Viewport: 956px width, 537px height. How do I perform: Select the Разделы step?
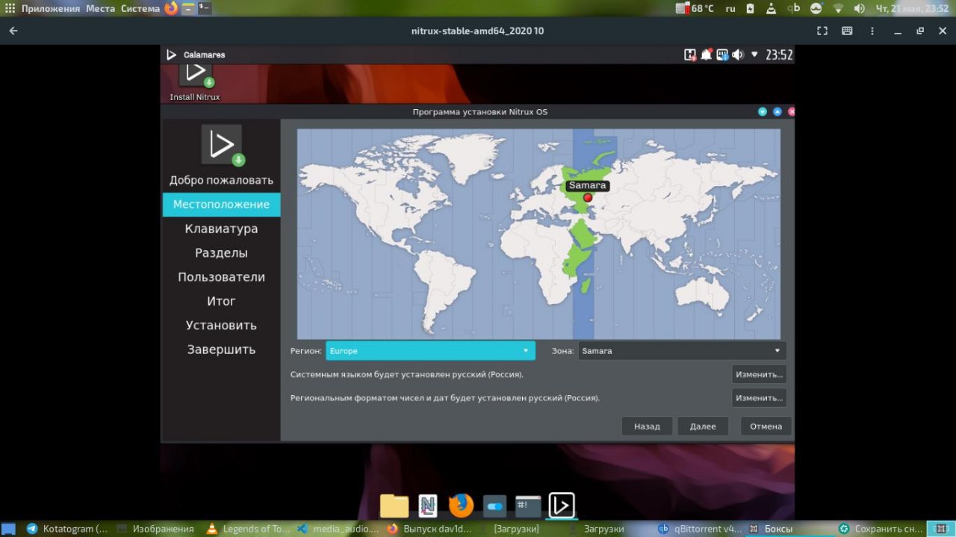[222, 252]
